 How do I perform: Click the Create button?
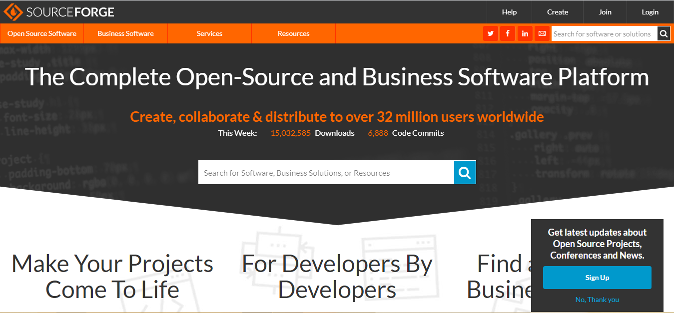[x=557, y=11]
